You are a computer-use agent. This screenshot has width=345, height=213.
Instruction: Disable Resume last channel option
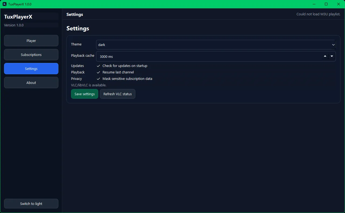98,72
